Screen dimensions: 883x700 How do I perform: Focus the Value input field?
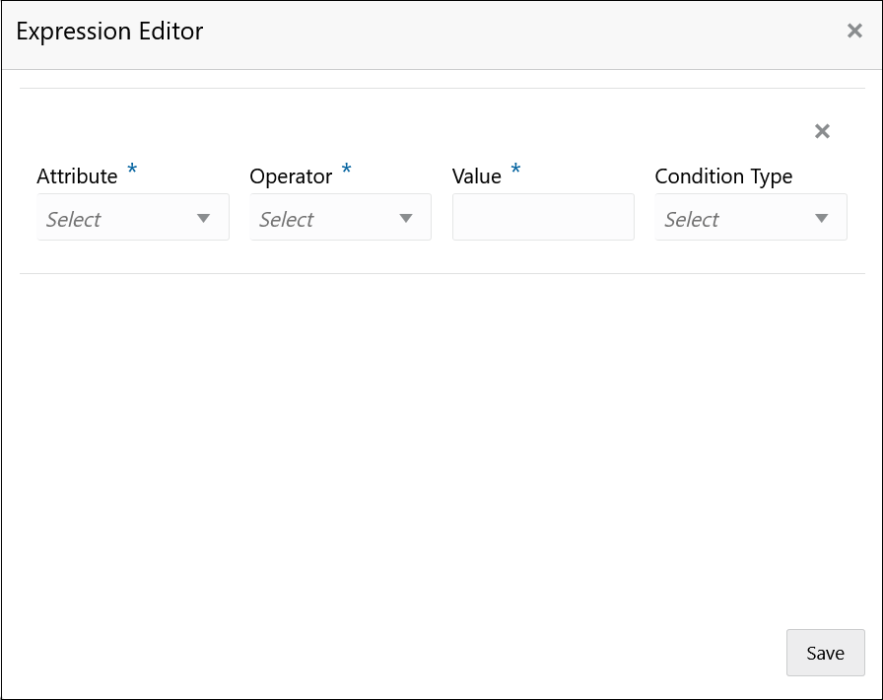(543, 217)
